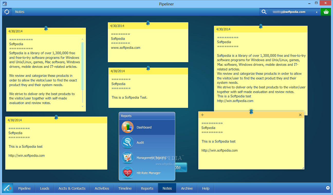The height and width of the screenshot is (195, 333).
Task: Open Dashboard from the Reports popup
Action: [x=147, y=127]
